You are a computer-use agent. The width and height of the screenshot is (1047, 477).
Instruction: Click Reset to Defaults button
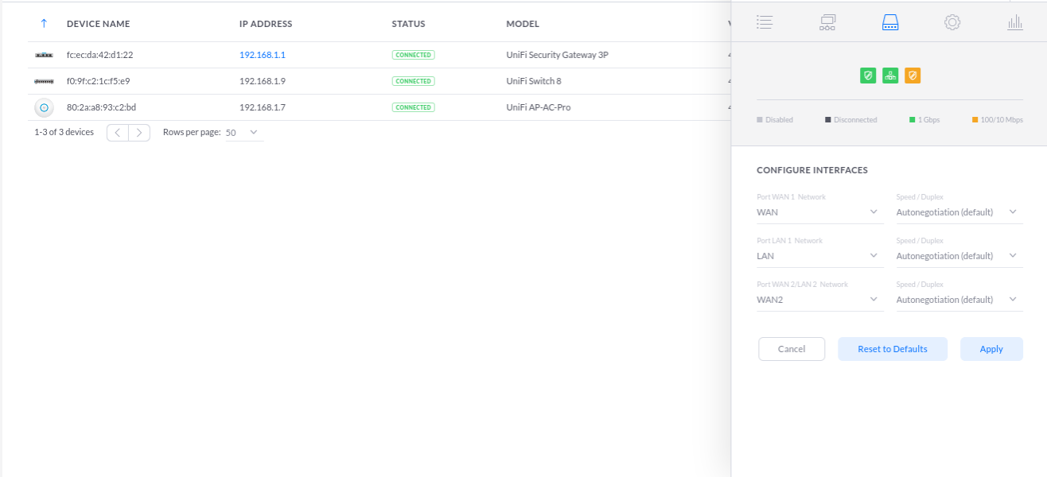[x=893, y=349]
